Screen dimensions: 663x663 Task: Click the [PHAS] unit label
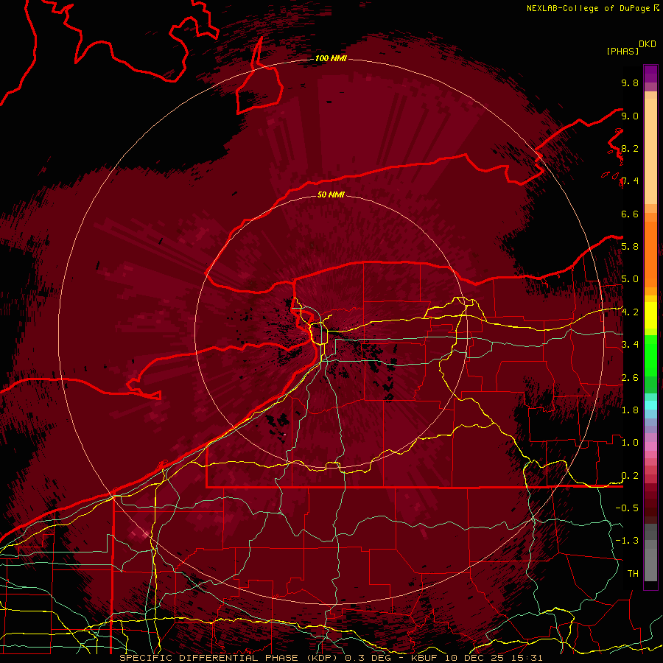(622, 51)
